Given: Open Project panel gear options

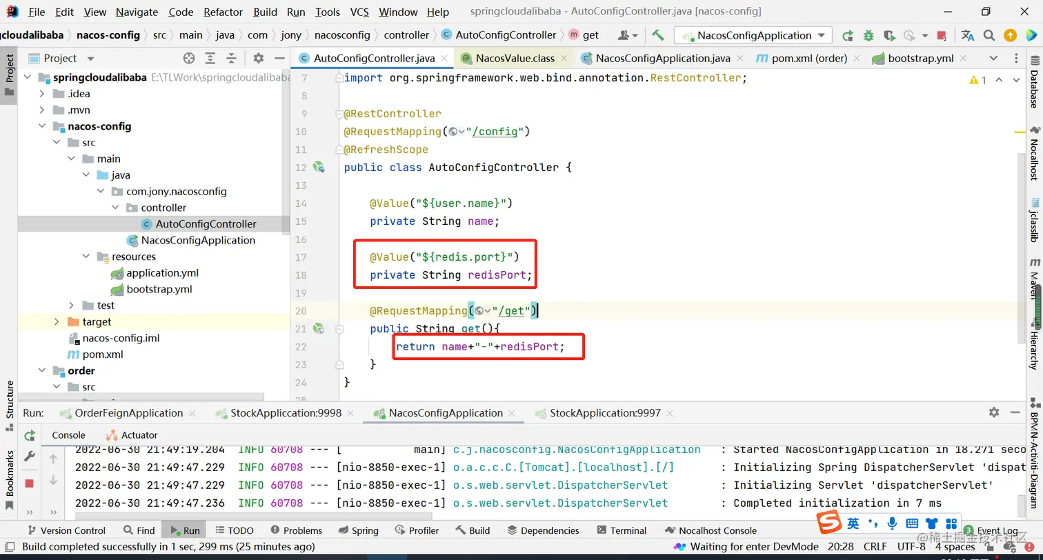Looking at the screenshot, I should coord(258,58).
